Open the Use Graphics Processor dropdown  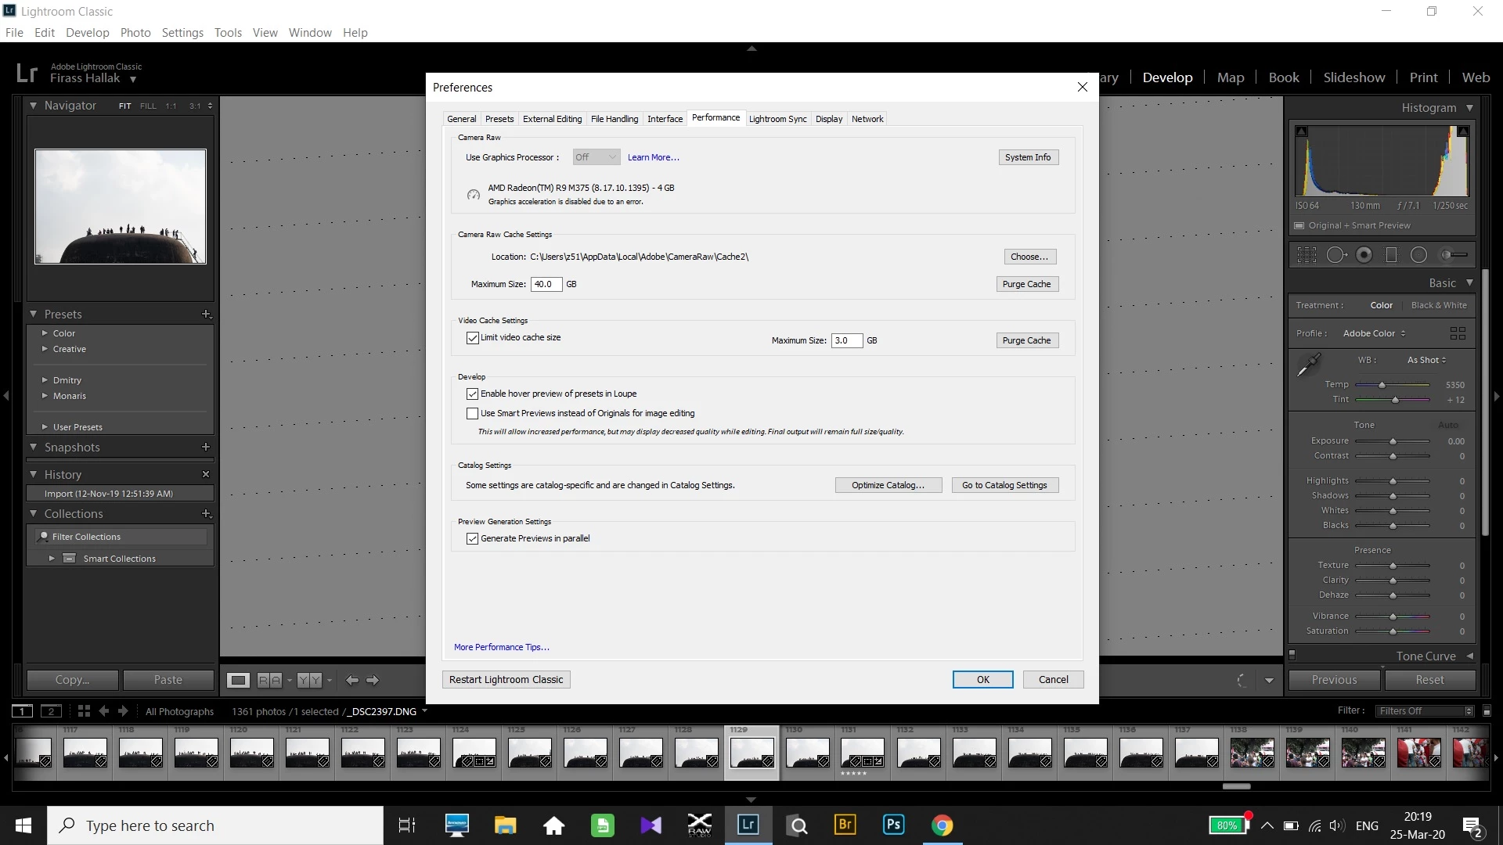596,157
